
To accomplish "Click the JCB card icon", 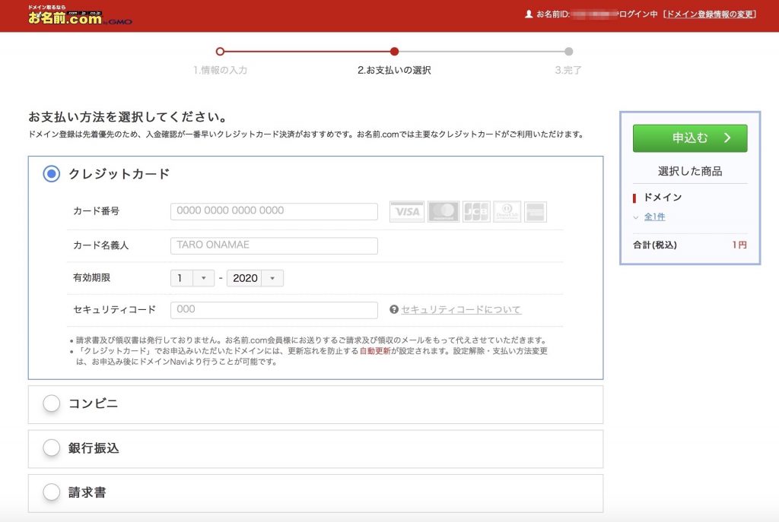I will tap(476, 212).
